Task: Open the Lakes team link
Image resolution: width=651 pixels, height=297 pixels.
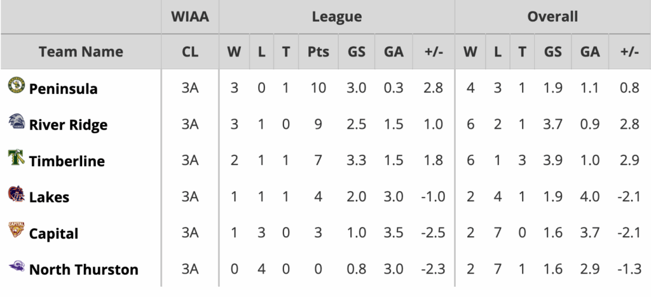Action: click(x=49, y=197)
